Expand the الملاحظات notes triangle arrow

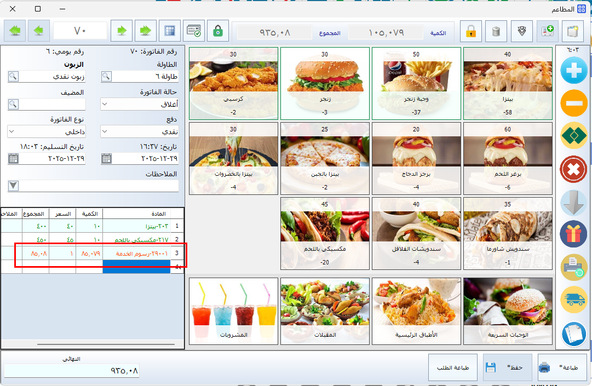[13, 186]
